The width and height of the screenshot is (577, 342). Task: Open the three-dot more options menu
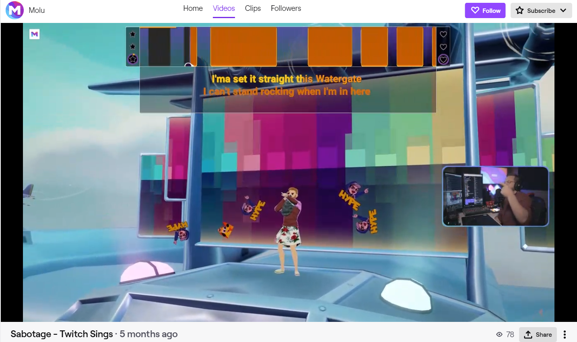click(565, 334)
